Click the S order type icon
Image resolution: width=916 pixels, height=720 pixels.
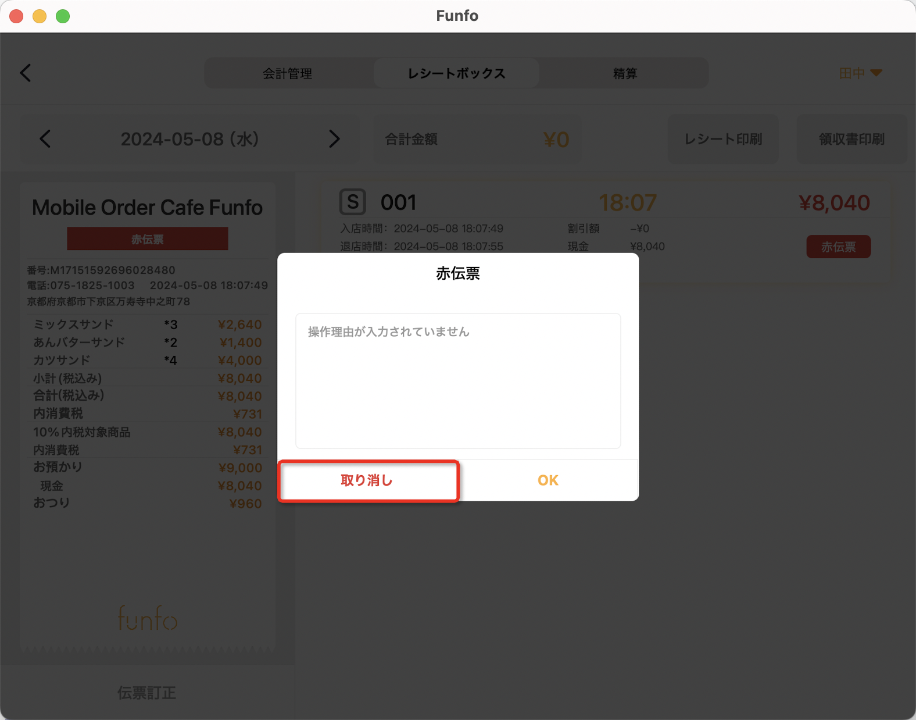(x=353, y=202)
